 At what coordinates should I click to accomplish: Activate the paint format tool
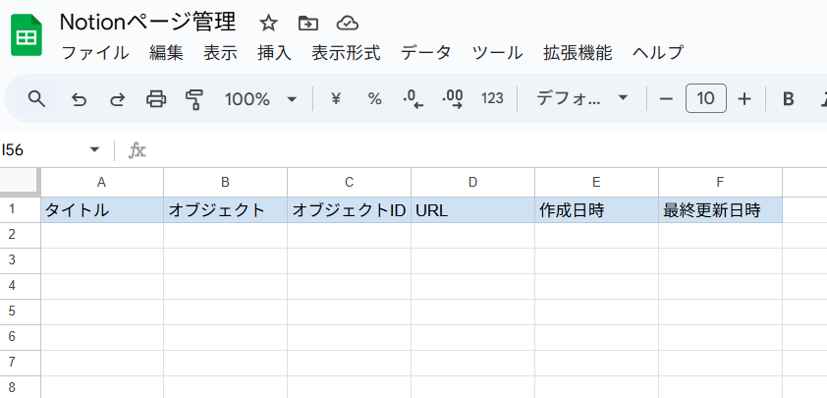click(194, 98)
